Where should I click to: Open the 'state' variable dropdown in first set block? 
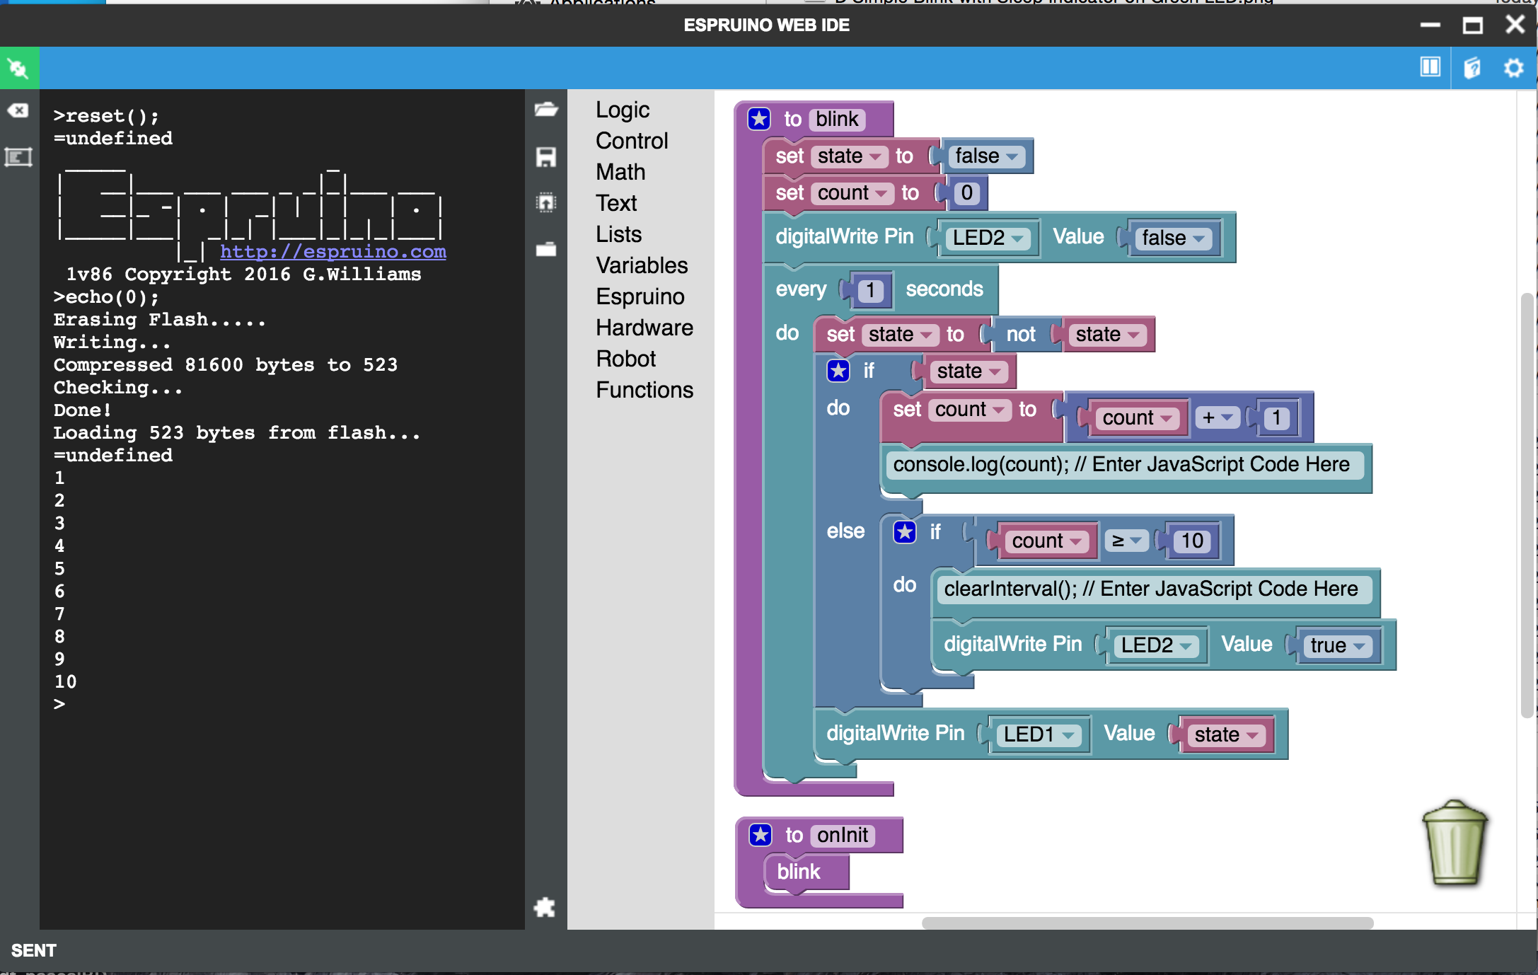[850, 156]
